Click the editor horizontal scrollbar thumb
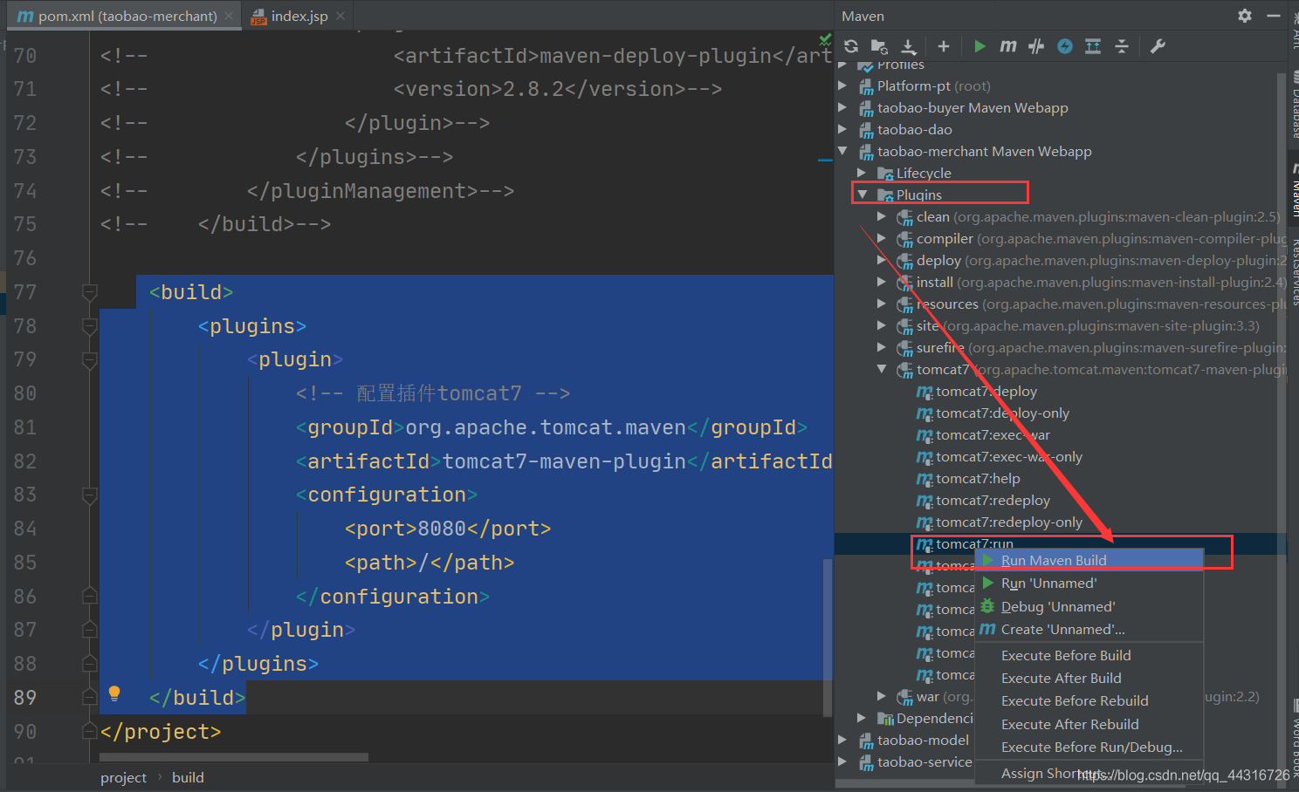This screenshot has height=792, width=1299. pyautogui.click(x=234, y=757)
